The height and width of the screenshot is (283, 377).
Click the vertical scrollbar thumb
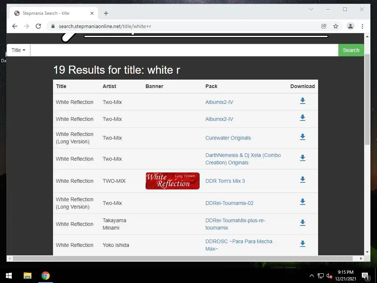click(x=367, y=99)
